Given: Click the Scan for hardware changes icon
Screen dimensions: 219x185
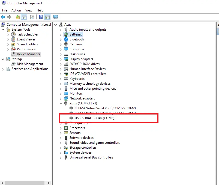Looking at the screenshot, I should [56, 17].
